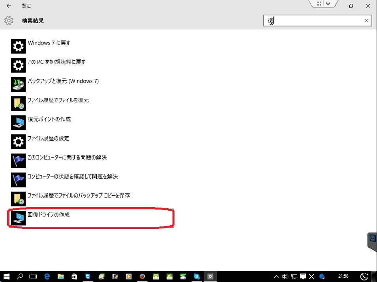Screen dimensions: 377x282
Task: Open Task View from the taskbar
Action: [x=33, y=276]
